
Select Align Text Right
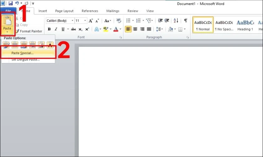click(x=142, y=29)
